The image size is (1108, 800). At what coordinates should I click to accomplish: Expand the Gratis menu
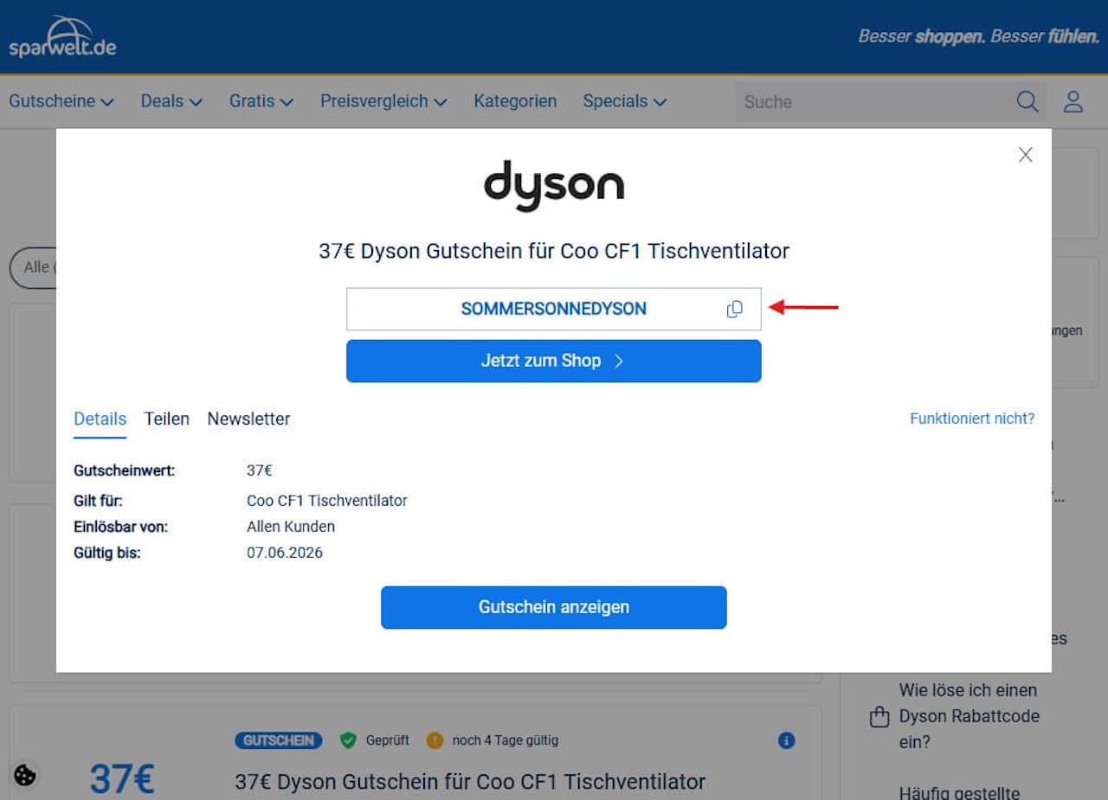[261, 101]
